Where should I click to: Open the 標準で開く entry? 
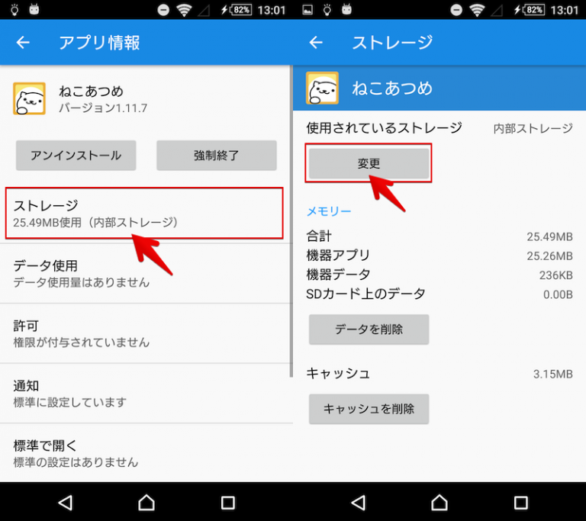tap(144, 453)
